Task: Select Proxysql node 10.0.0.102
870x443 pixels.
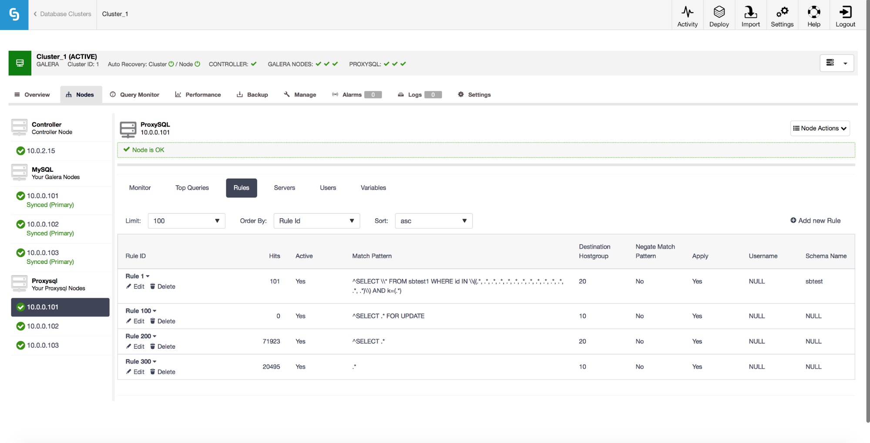Action: coord(43,326)
